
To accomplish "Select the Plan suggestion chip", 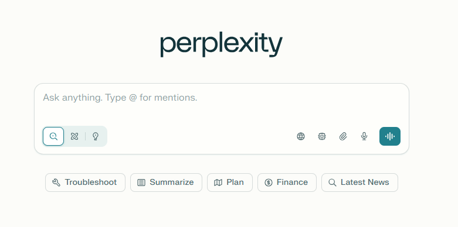I will (230, 183).
